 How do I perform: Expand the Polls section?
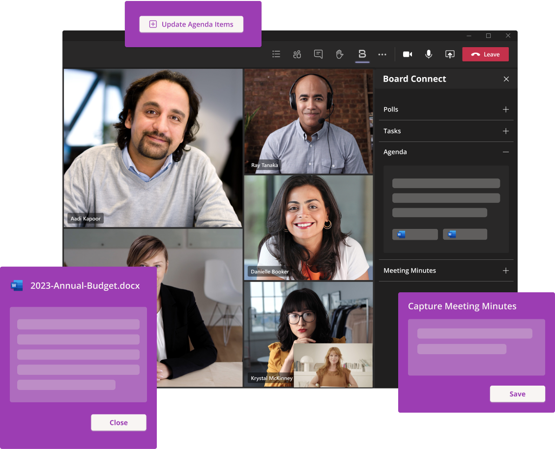[x=505, y=110]
